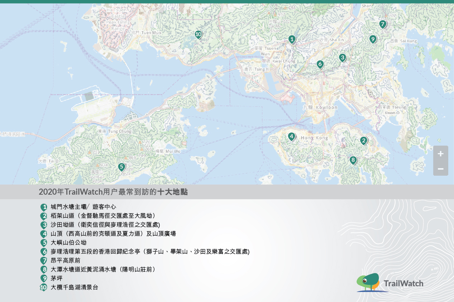Click list entry 沙田坳道
This screenshot has width=454, height=302.
pyautogui.click(x=105, y=225)
